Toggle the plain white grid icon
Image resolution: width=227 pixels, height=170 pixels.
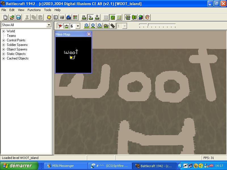[x=106, y=17]
